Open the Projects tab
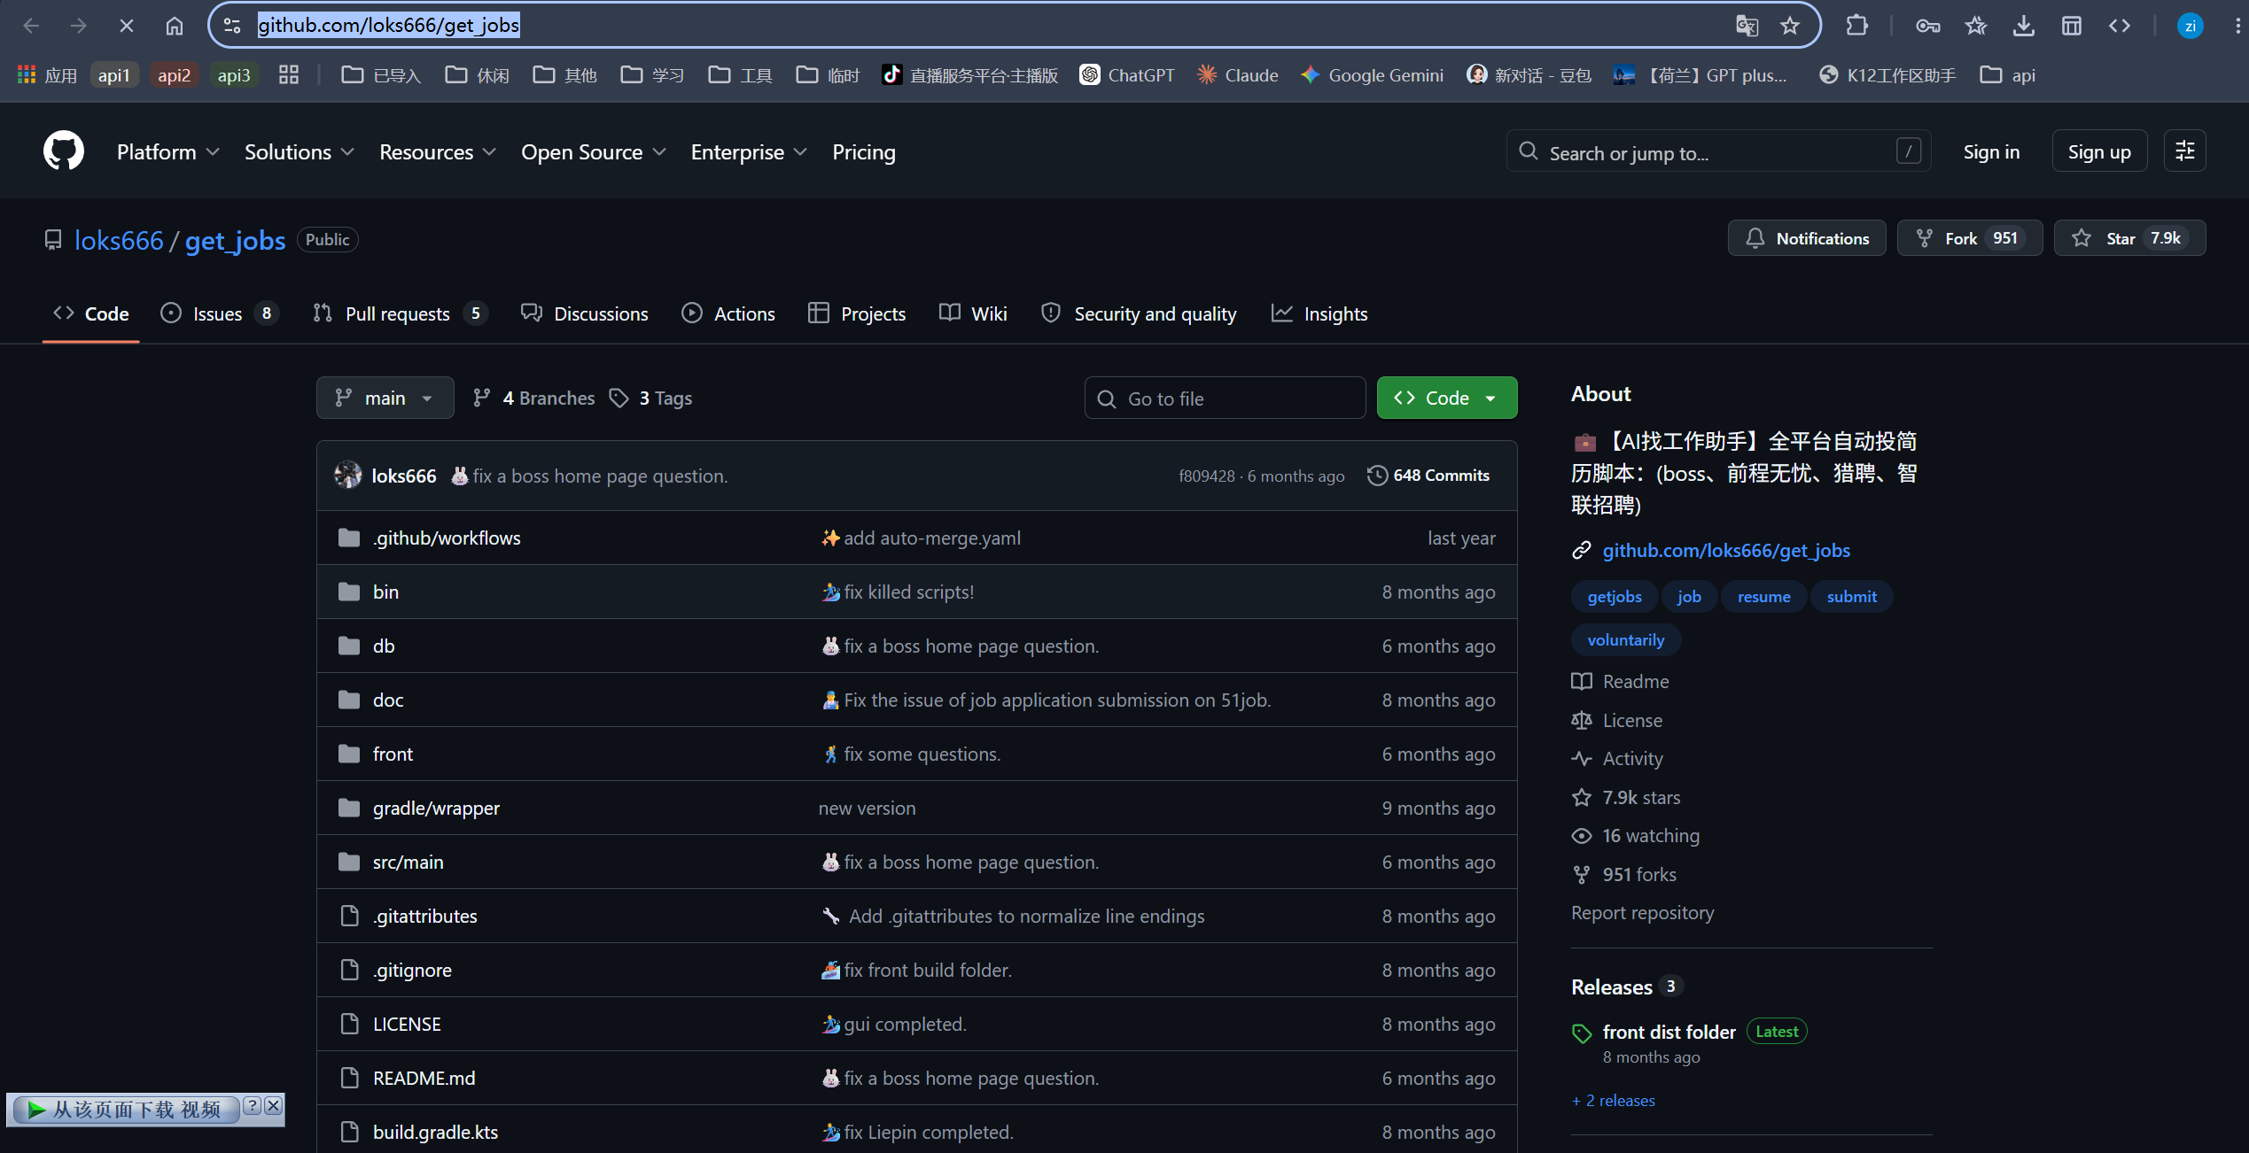Screen dimensions: 2249x1153 click(857, 313)
